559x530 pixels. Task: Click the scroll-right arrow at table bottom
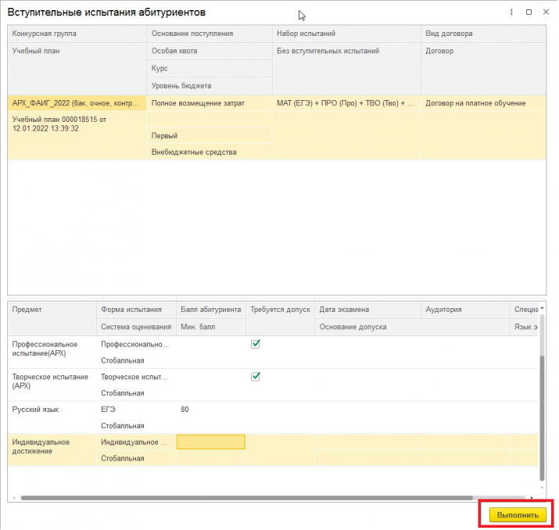pyautogui.click(x=532, y=498)
